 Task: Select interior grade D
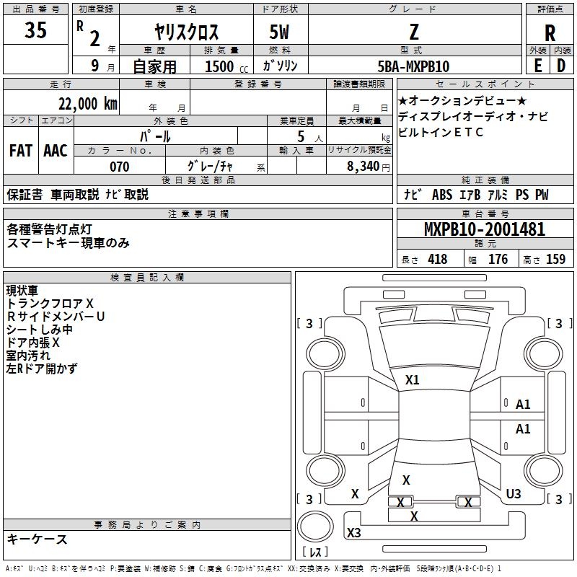(561, 66)
